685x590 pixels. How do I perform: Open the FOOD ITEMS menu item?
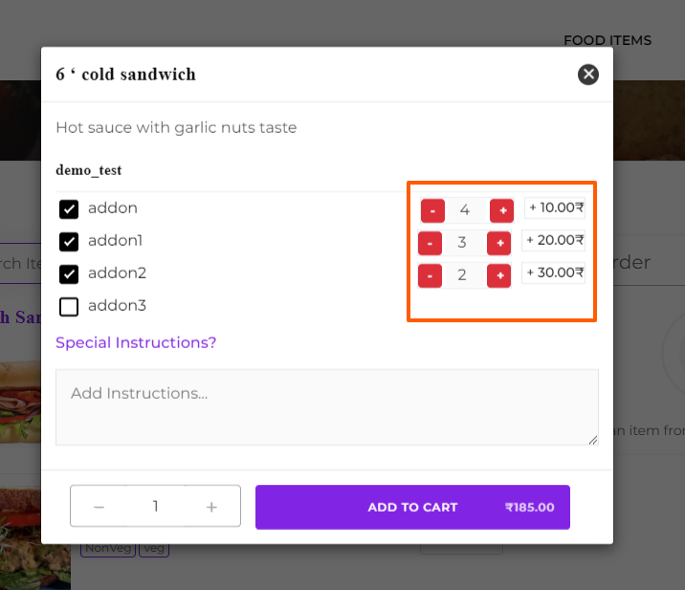point(608,40)
